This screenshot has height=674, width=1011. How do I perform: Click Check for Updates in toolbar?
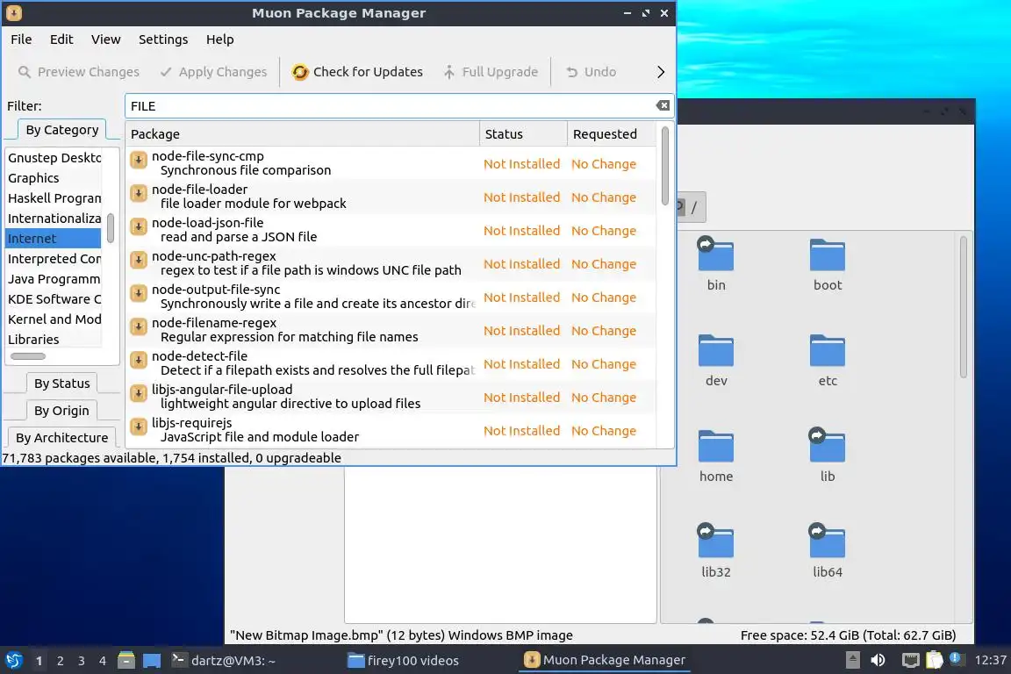[x=356, y=72]
